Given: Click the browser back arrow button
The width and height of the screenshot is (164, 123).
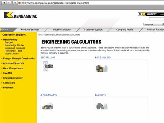Looking at the screenshot, I should (4, 3).
